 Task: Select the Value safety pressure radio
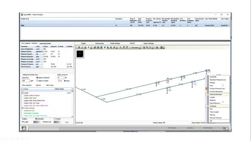tap(65, 81)
